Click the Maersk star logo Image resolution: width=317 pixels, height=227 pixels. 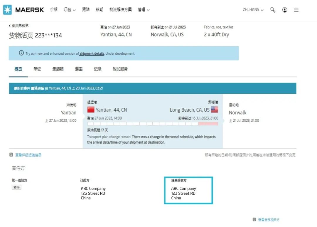(7, 10)
